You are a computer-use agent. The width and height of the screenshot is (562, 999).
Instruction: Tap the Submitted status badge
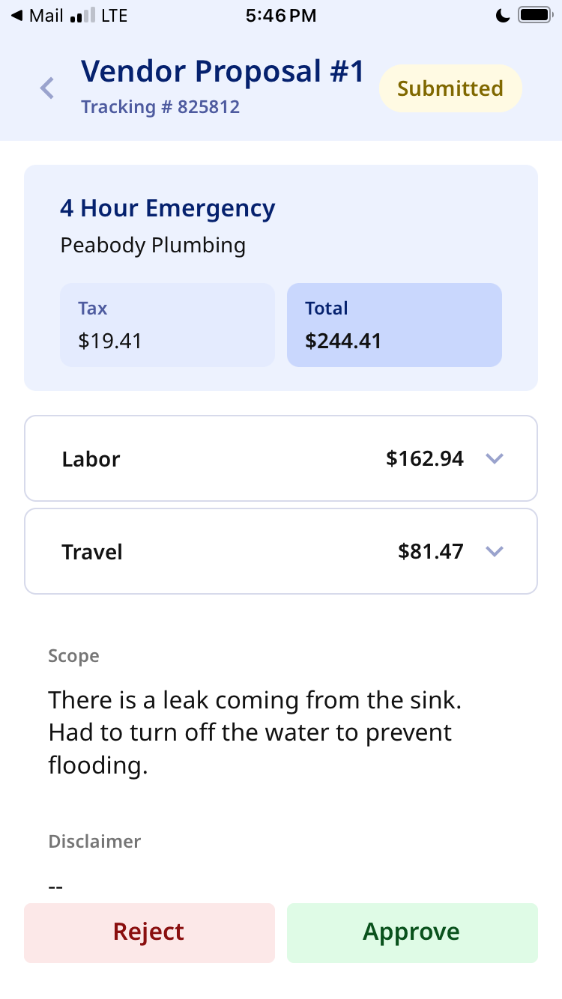pos(450,88)
